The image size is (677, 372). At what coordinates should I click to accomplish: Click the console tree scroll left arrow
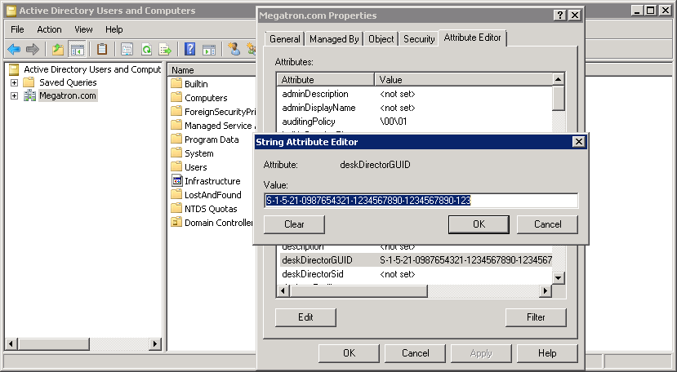click(x=11, y=344)
